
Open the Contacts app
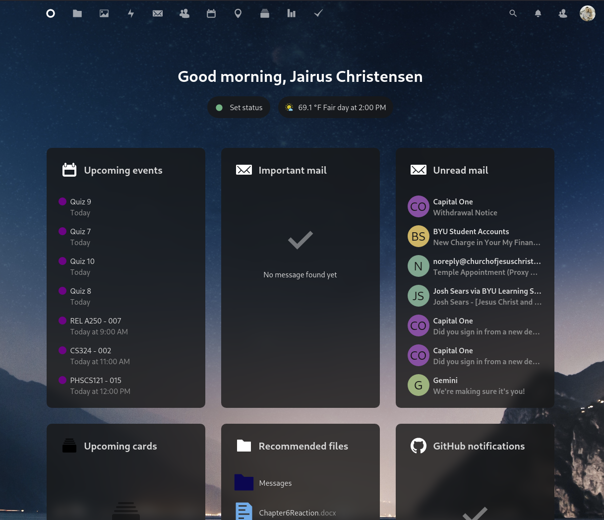tap(184, 13)
